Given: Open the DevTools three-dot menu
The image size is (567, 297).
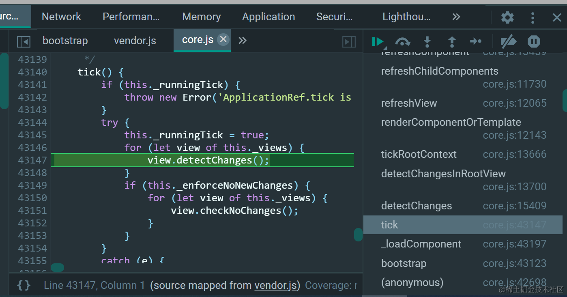Looking at the screenshot, I should (533, 17).
